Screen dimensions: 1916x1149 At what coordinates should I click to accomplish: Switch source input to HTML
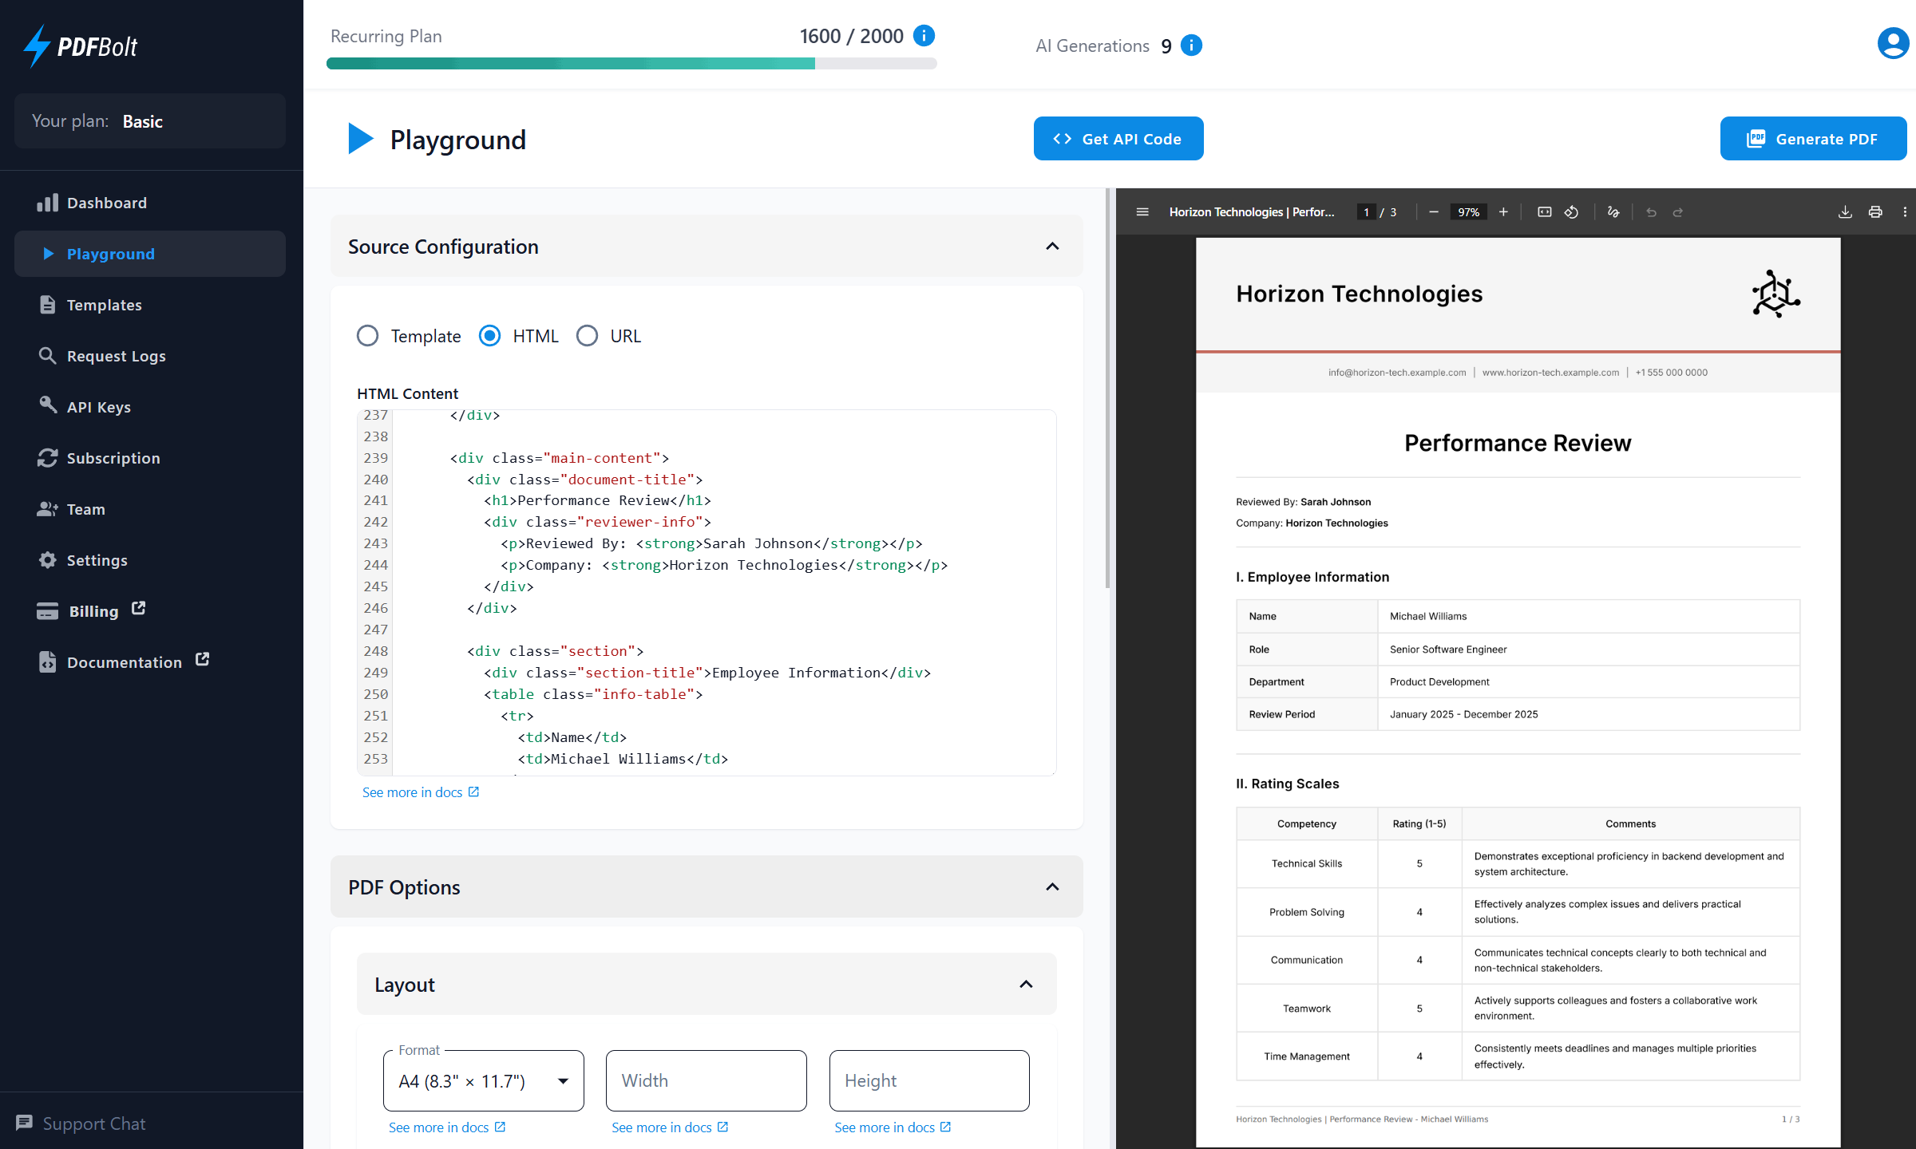pyautogui.click(x=489, y=336)
